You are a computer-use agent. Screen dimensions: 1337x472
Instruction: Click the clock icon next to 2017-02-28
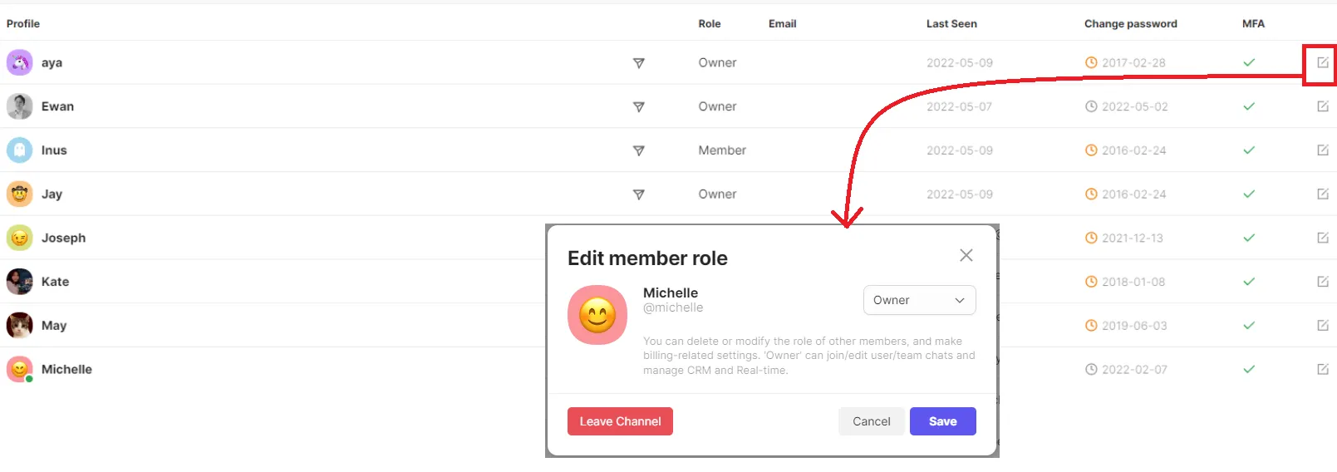[1091, 62]
